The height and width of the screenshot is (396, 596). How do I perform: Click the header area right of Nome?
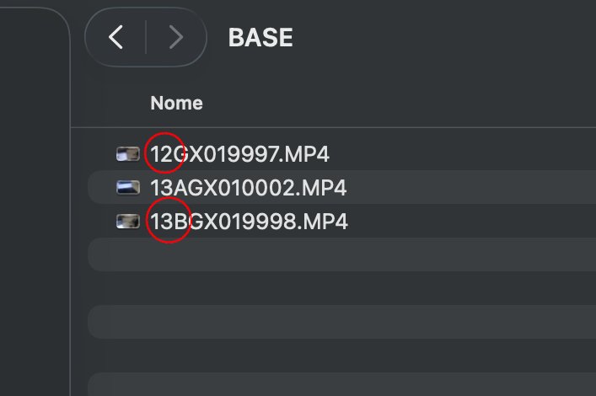tap(379, 104)
